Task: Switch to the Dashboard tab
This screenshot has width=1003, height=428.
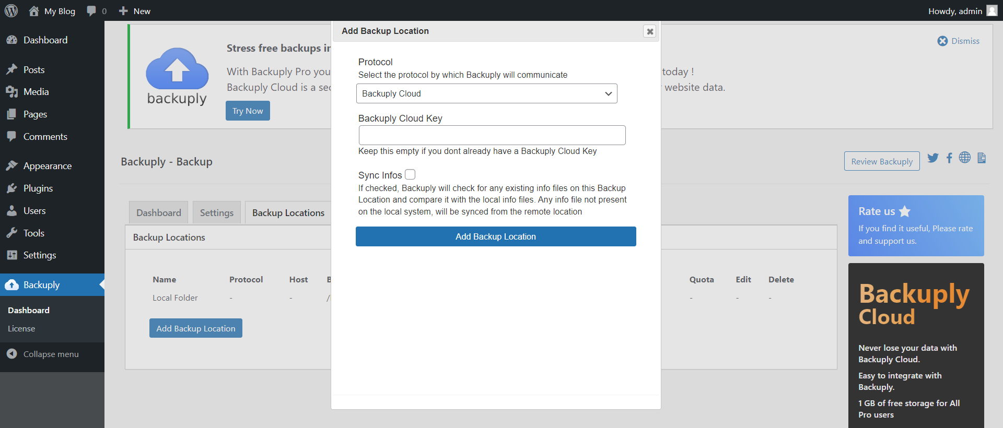Action: [159, 212]
